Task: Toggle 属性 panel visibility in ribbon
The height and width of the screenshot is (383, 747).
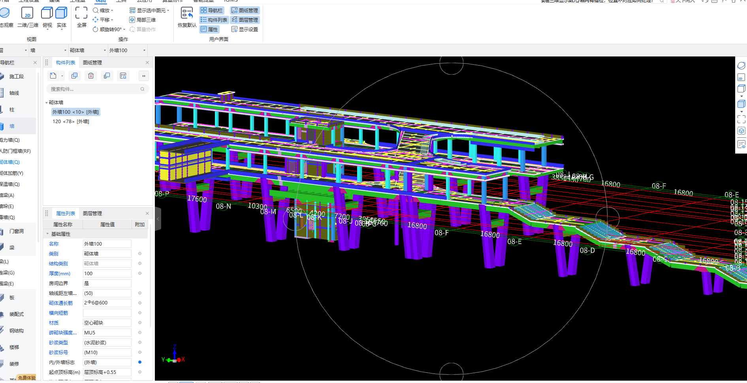Action: 209,29
